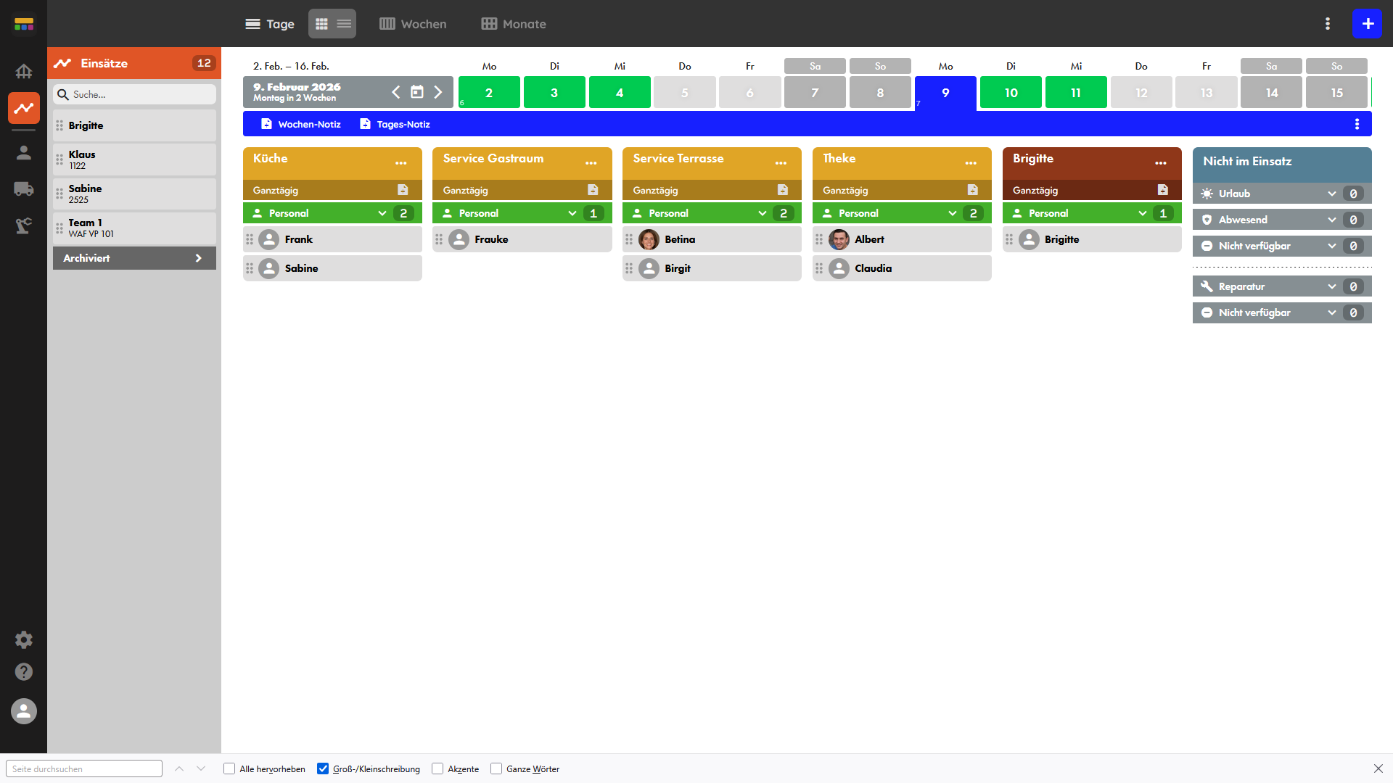This screenshot has height=783, width=1393.
Task: Enable Alle hervorheben checkbox
Action: point(229,768)
